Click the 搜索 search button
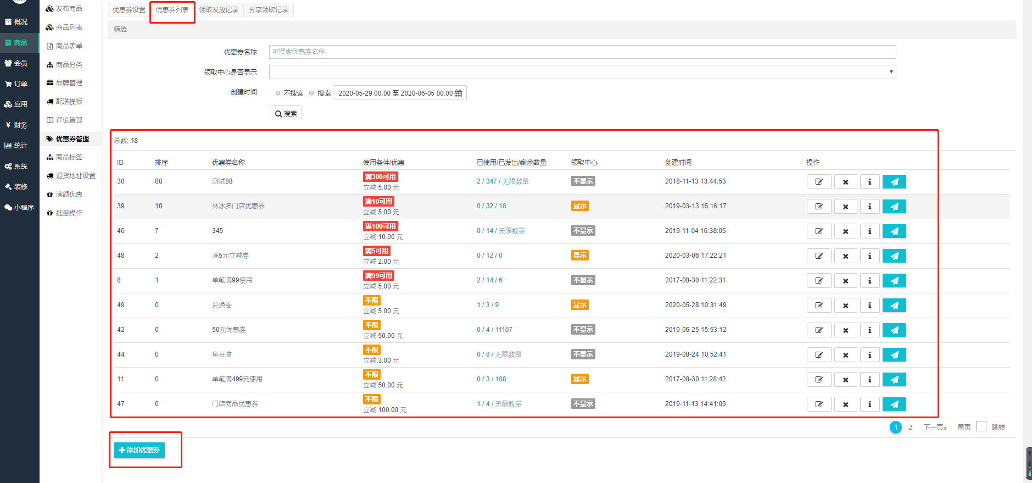The height and width of the screenshot is (483, 1032). (x=286, y=113)
